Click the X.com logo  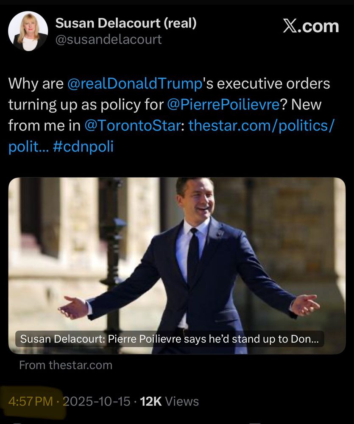click(311, 26)
